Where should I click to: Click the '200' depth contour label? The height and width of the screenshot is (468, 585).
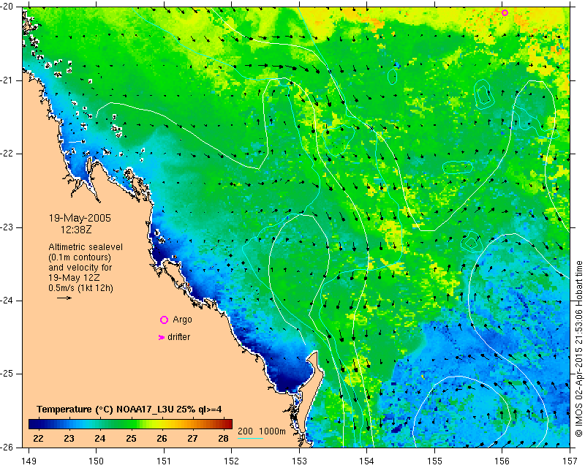click(x=245, y=431)
